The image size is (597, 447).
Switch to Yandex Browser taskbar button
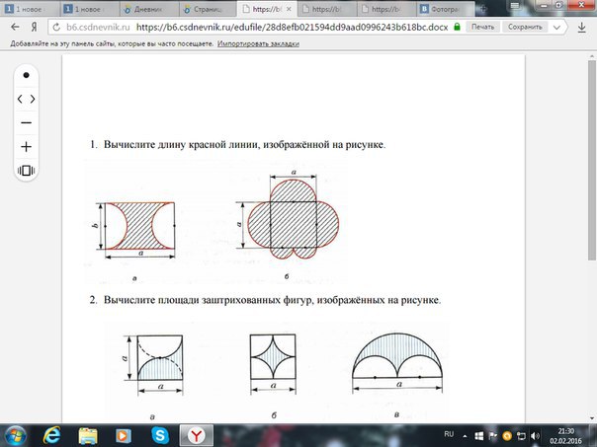point(196,435)
